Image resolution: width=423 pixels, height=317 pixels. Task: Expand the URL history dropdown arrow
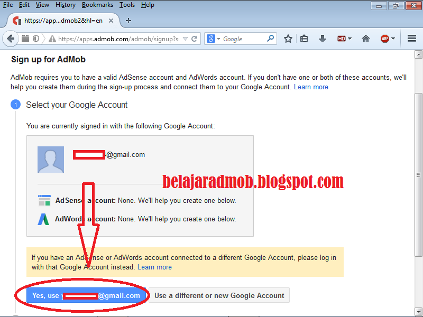point(186,39)
